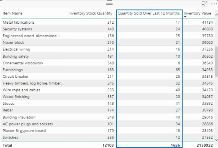Select the Rebar row
This screenshot has height=148, width=218.
coord(108,110)
